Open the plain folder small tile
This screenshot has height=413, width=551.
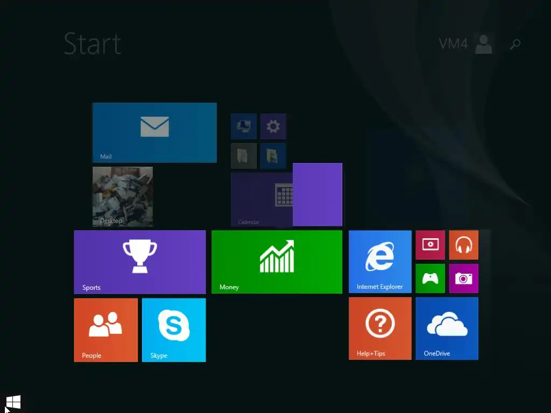[x=244, y=155]
